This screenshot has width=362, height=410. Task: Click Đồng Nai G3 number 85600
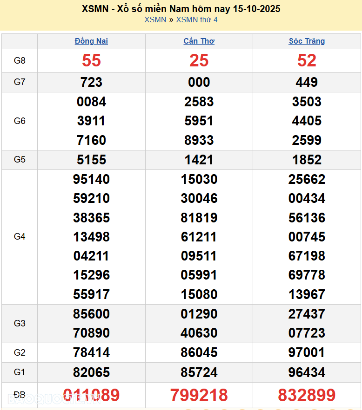(91, 314)
